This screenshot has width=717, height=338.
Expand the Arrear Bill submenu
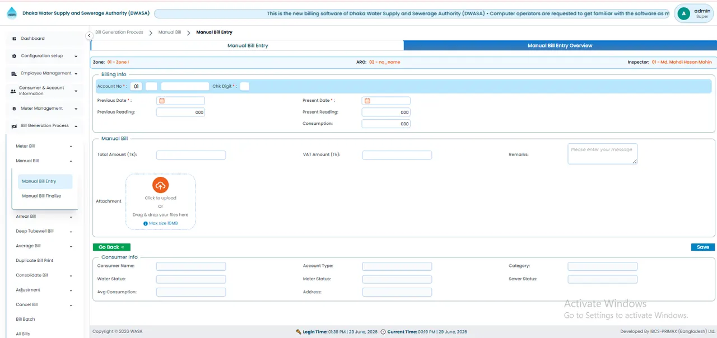click(71, 217)
